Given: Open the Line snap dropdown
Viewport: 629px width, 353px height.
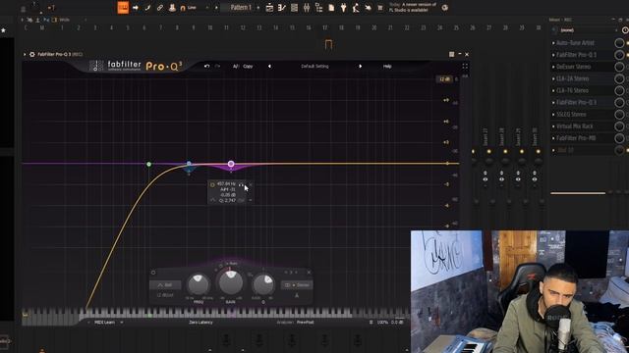Looking at the screenshot, I should 197,8.
